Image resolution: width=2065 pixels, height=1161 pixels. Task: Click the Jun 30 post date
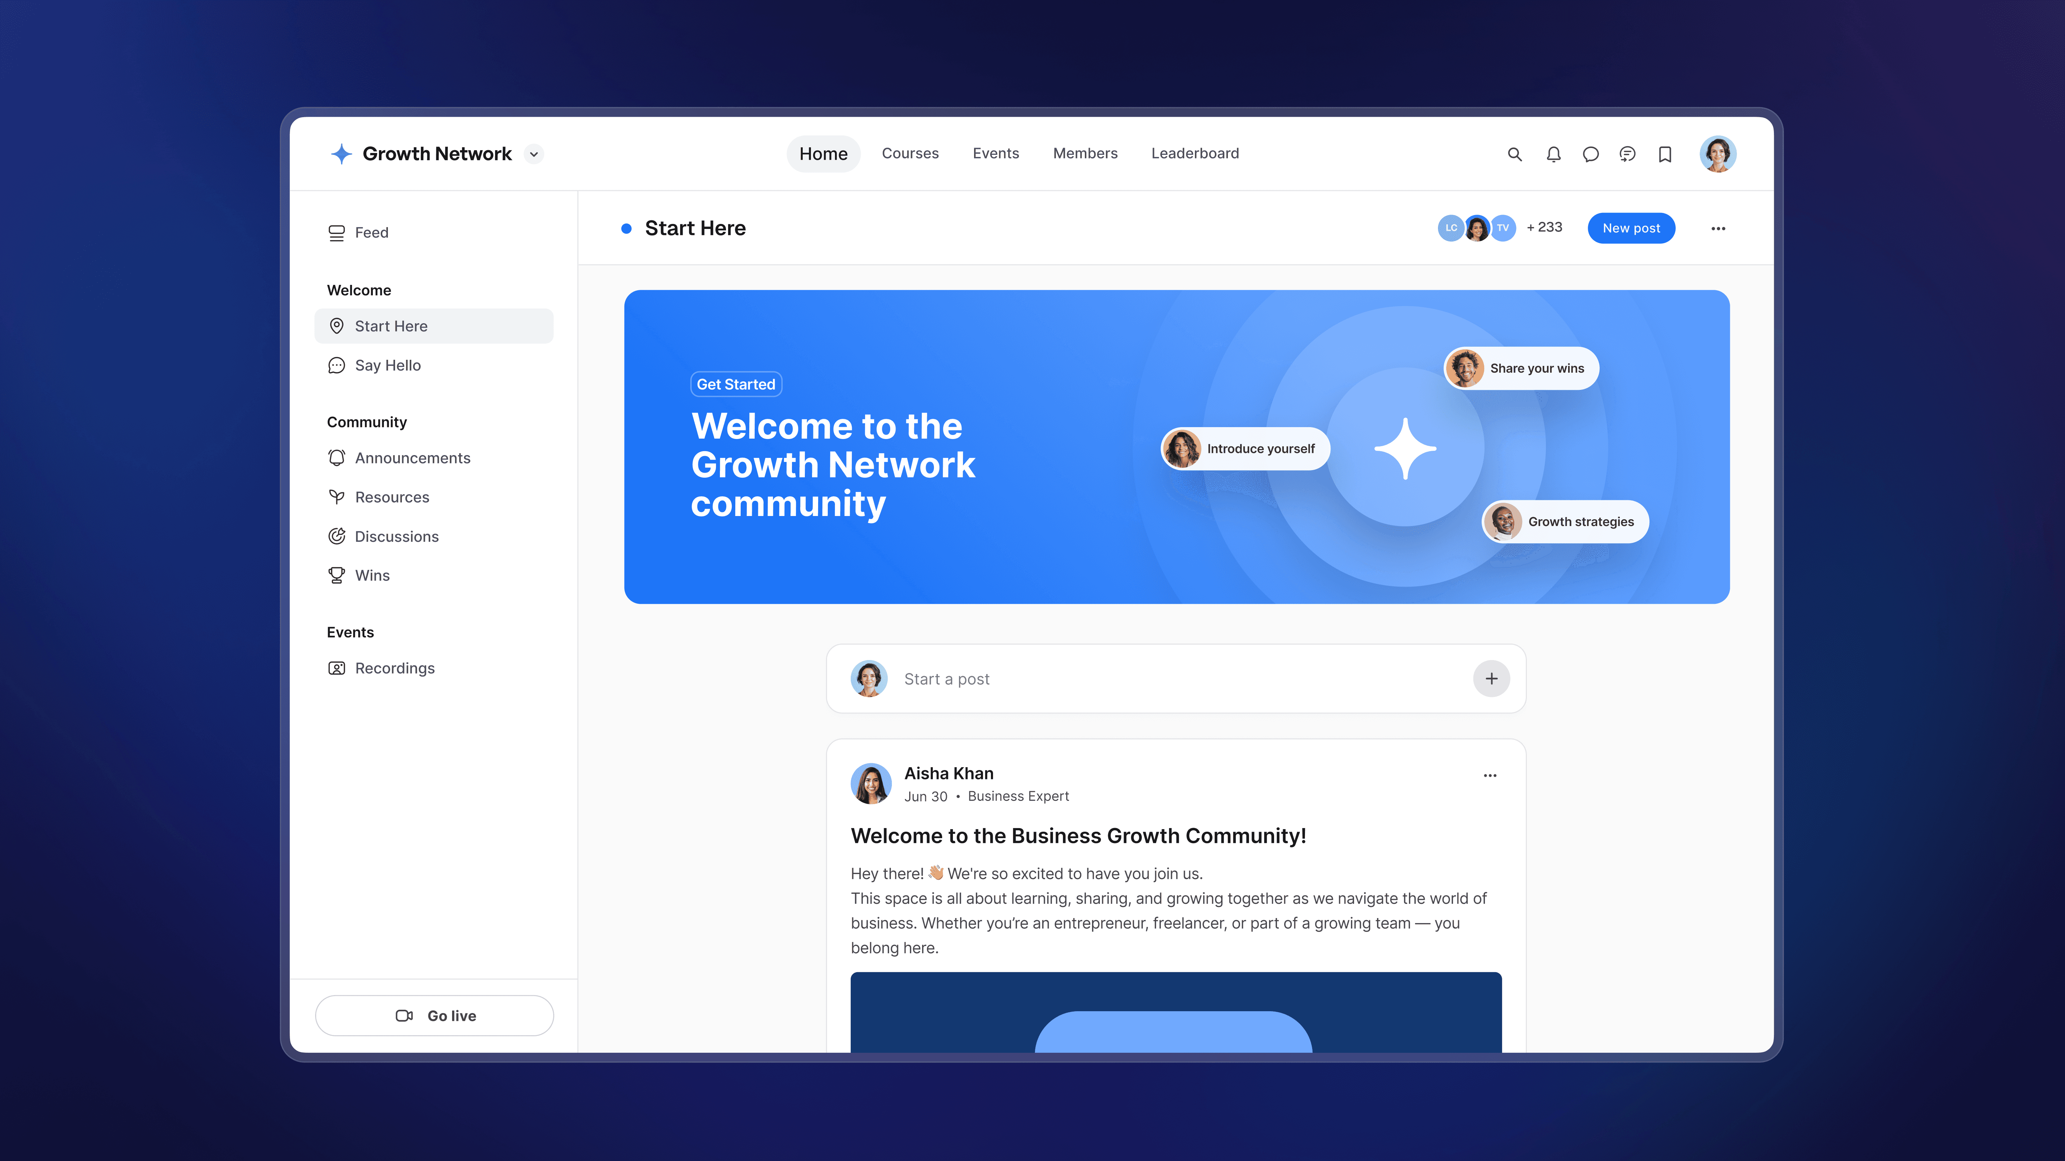[x=926, y=797]
